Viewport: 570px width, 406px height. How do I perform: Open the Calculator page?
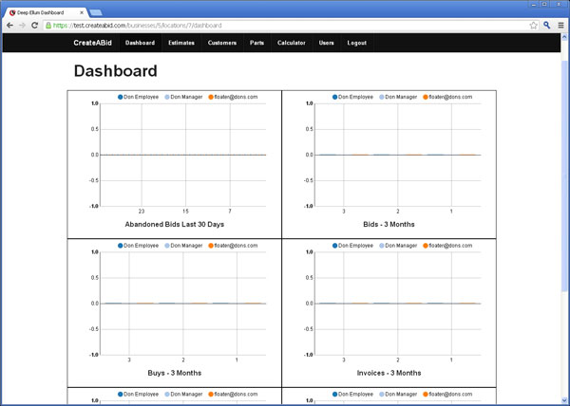pyautogui.click(x=291, y=44)
